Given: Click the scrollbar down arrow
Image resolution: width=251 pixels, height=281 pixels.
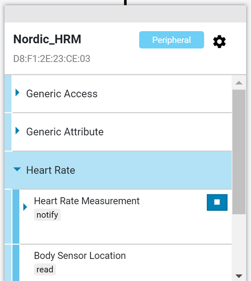Looking at the screenshot, I should point(239,276).
